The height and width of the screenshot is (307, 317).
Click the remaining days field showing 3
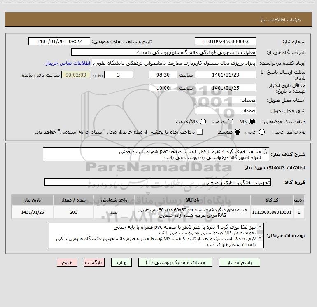point(119,75)
